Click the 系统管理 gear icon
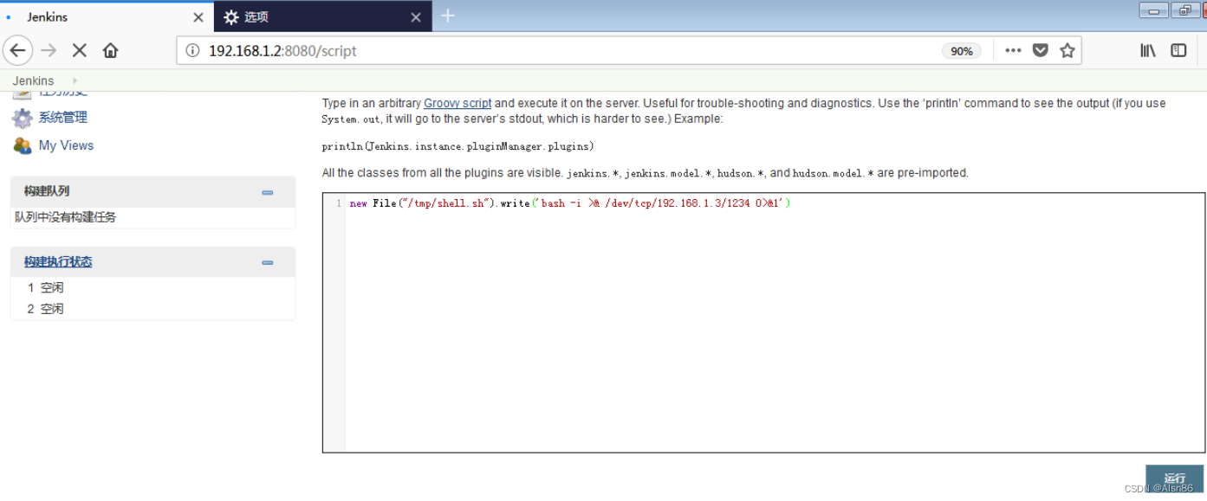 tap(23, 118)
